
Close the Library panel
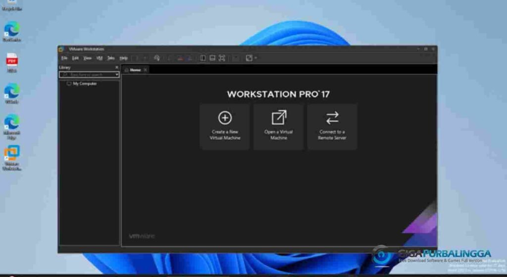(117, 67)
